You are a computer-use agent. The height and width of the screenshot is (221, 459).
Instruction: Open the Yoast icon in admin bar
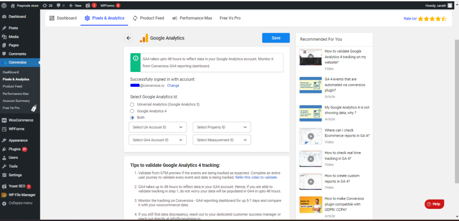click(x=88, y=5)
